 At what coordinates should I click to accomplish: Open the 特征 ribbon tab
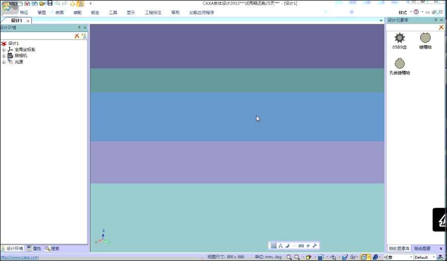pyautogui.click(x=24, y=12)
